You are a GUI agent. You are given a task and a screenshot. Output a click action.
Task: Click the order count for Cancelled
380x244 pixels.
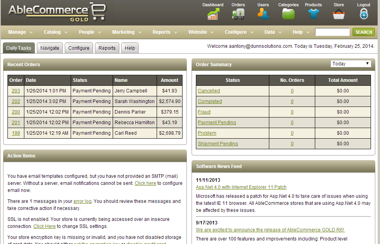(x=292, y=91)
